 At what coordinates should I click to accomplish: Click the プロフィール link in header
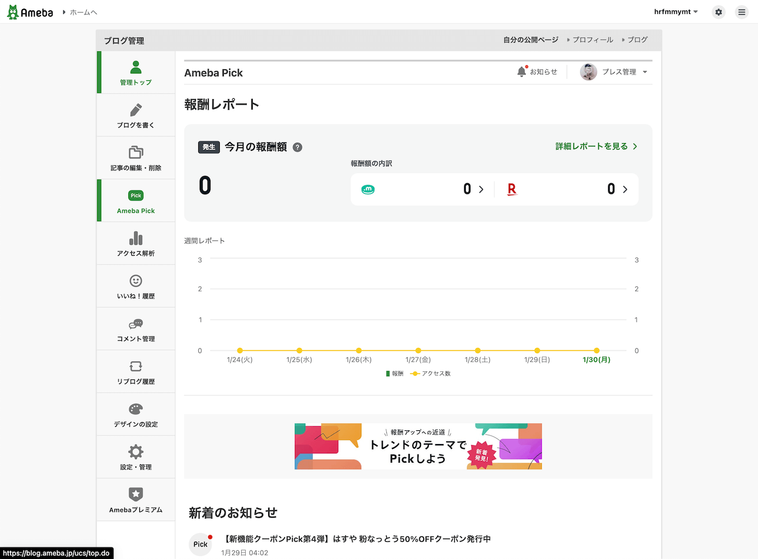pos(593,40)
